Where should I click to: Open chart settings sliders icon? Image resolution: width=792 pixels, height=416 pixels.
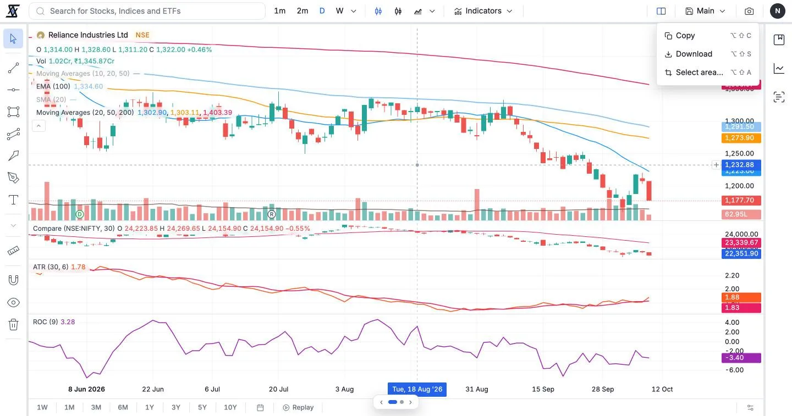pyautogui.click(x=750, y=407)
